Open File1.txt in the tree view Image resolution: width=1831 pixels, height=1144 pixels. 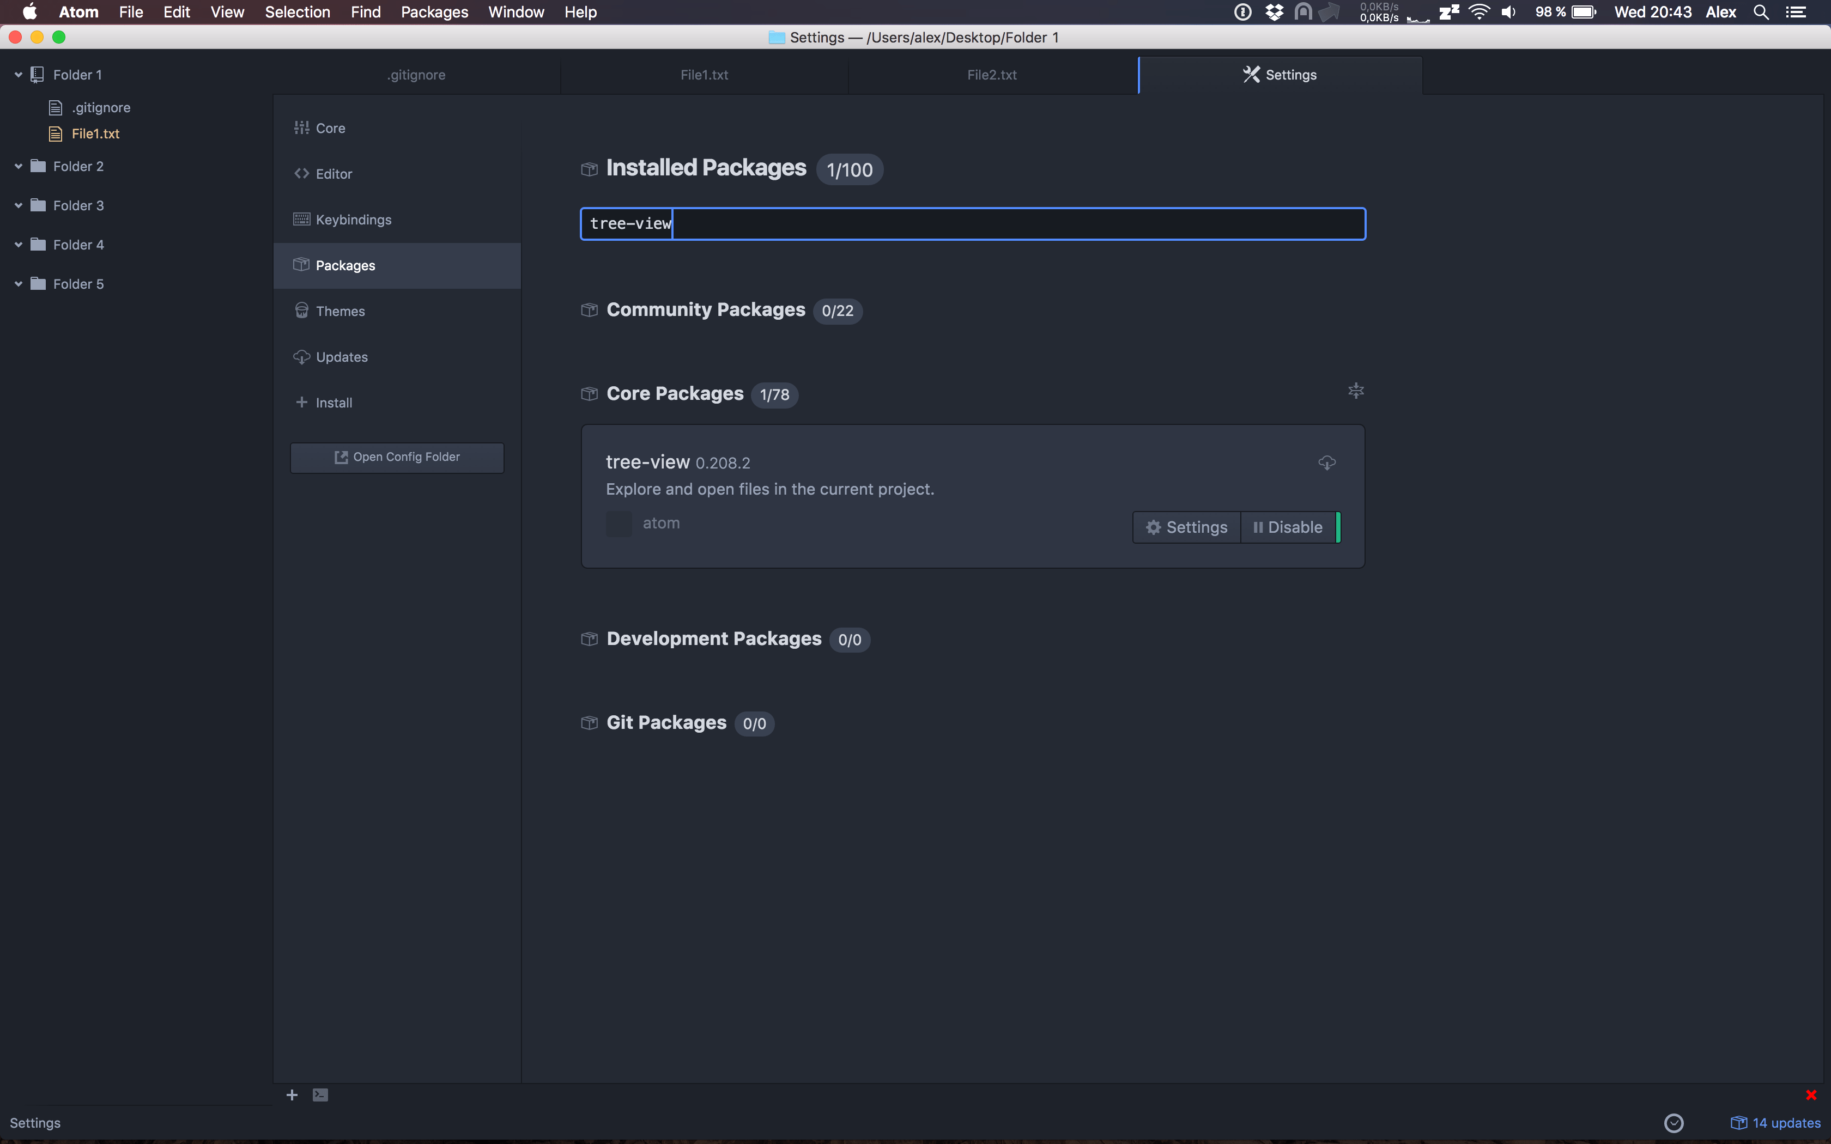(95, 134)
